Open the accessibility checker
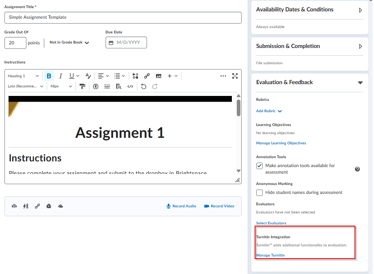This screenshot has height=274, width=374. [96, 86]
